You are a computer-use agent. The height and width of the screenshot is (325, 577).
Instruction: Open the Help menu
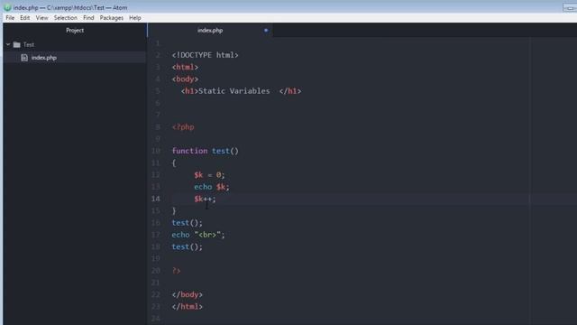[x=135, y=18]
